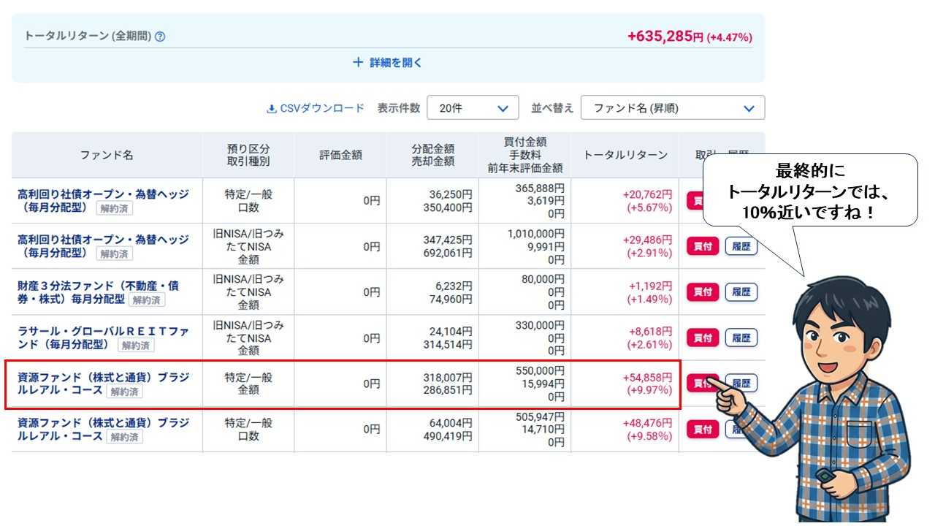
Task: Click the CSV download icon
Action: point(272,108)
